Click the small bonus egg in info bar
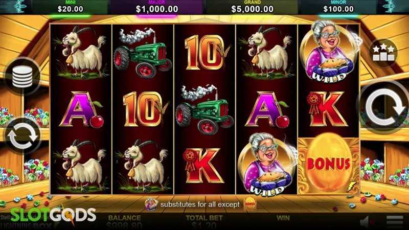This screenshot has width=409, height=230. click(250, 204)
